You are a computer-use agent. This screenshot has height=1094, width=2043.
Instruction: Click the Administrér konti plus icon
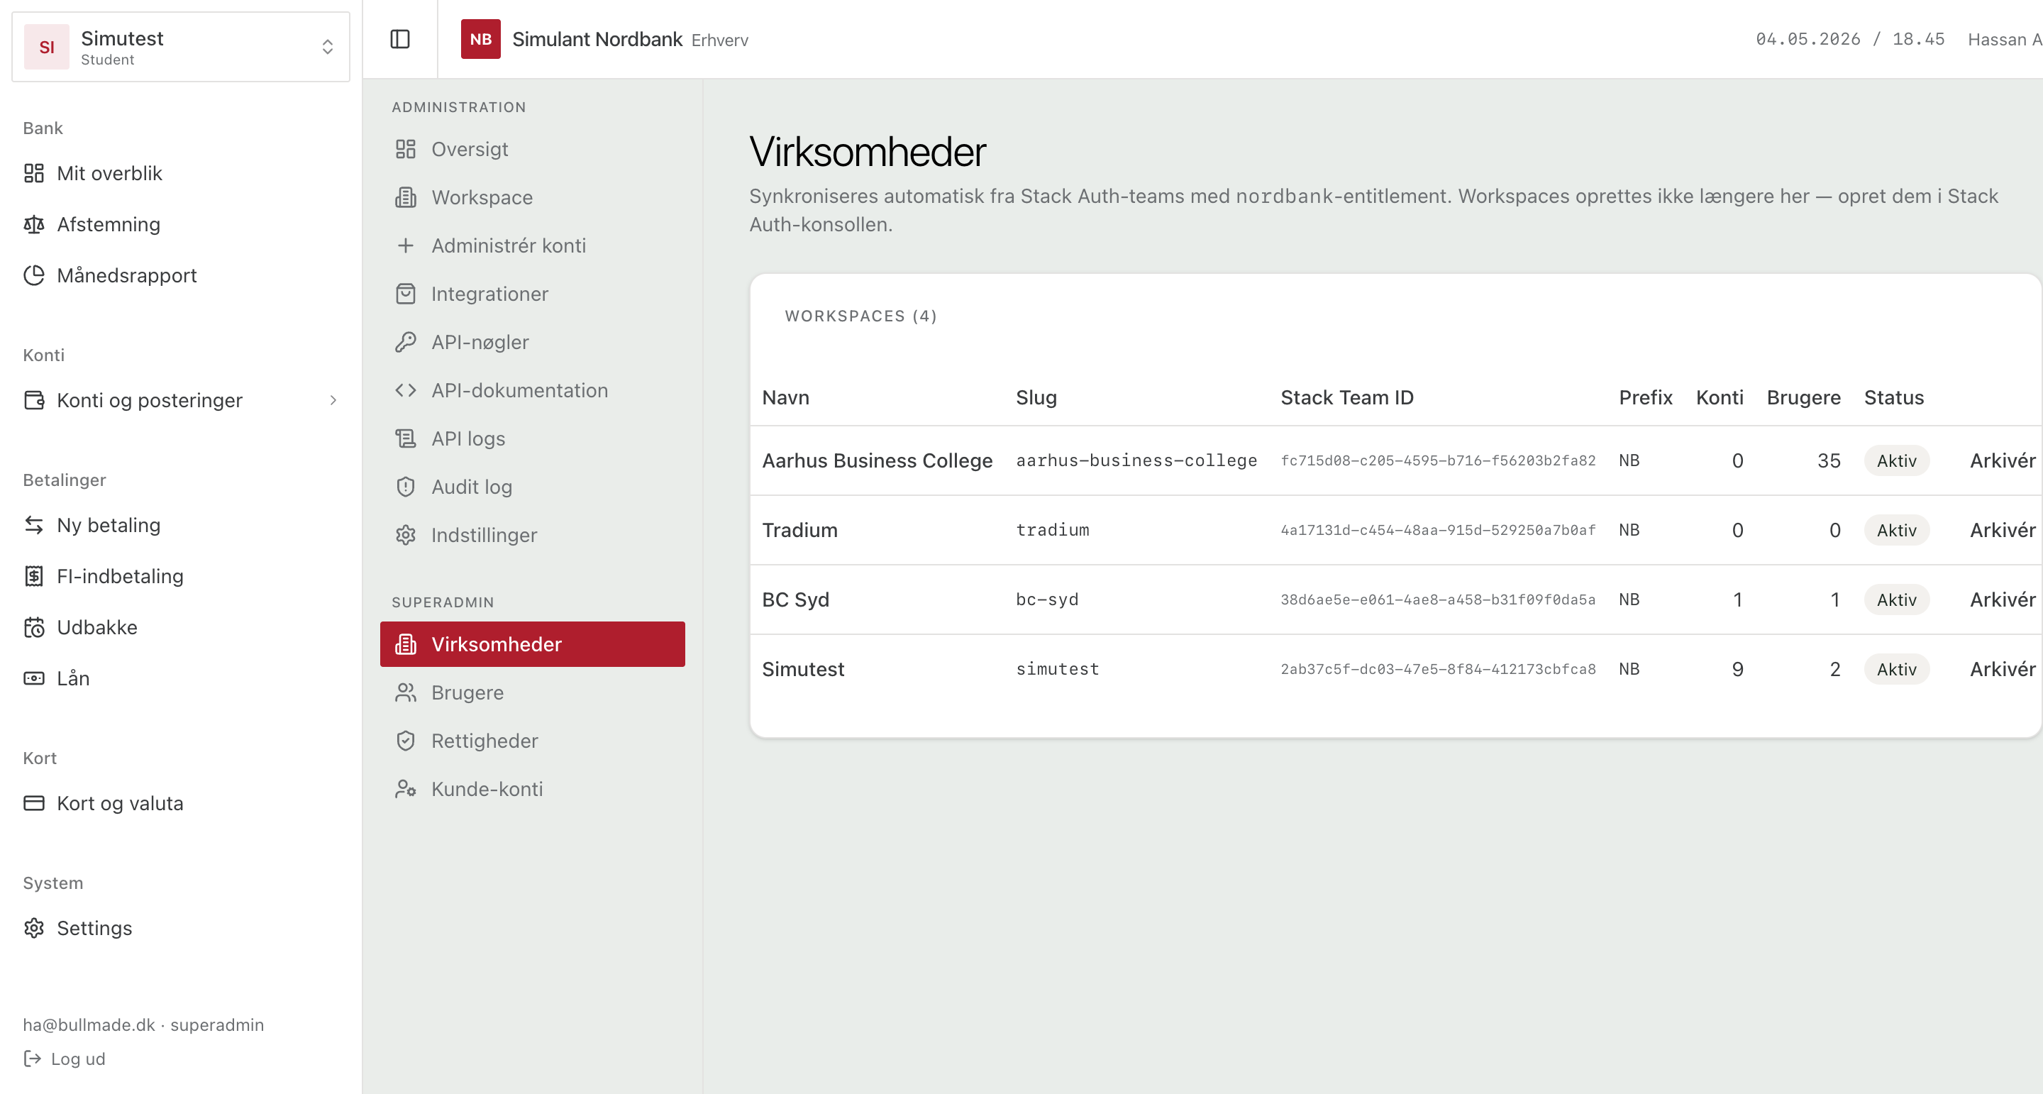click(x=405, y=246)
